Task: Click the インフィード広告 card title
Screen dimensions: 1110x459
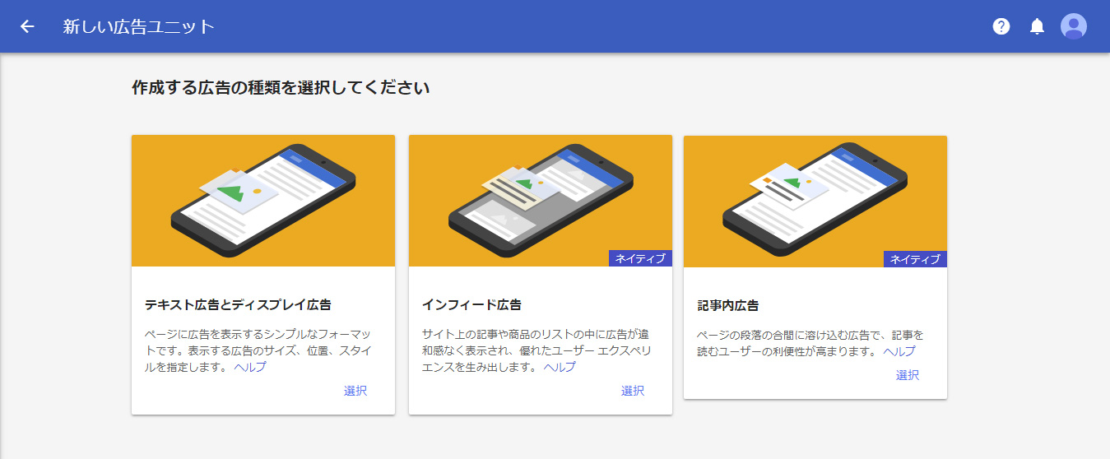Action: tap(471, 304)
